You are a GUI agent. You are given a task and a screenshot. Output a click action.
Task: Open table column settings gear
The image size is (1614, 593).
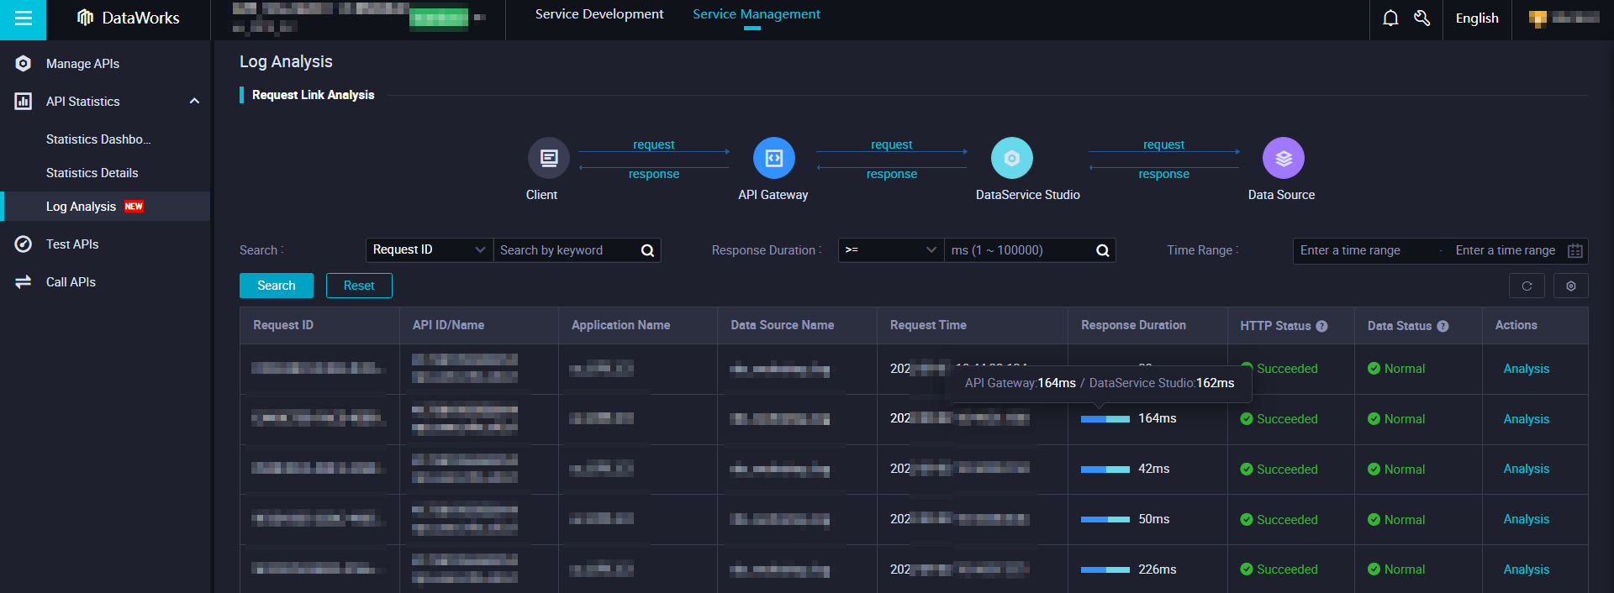click(1570, 286)
